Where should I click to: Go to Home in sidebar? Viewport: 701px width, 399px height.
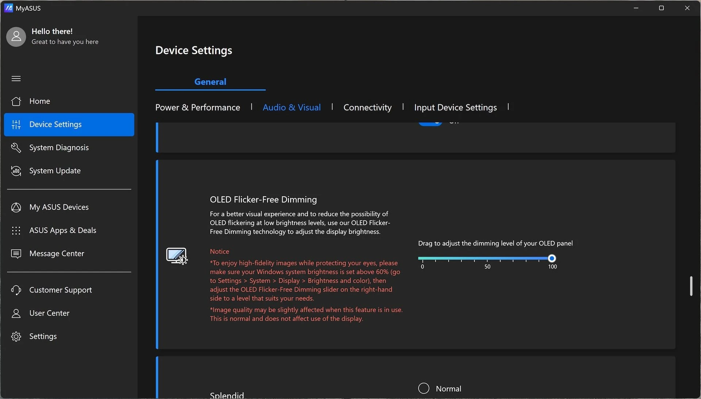click(69, 101)
